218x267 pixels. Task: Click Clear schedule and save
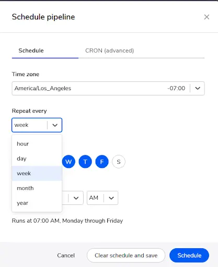pos(126,256)
